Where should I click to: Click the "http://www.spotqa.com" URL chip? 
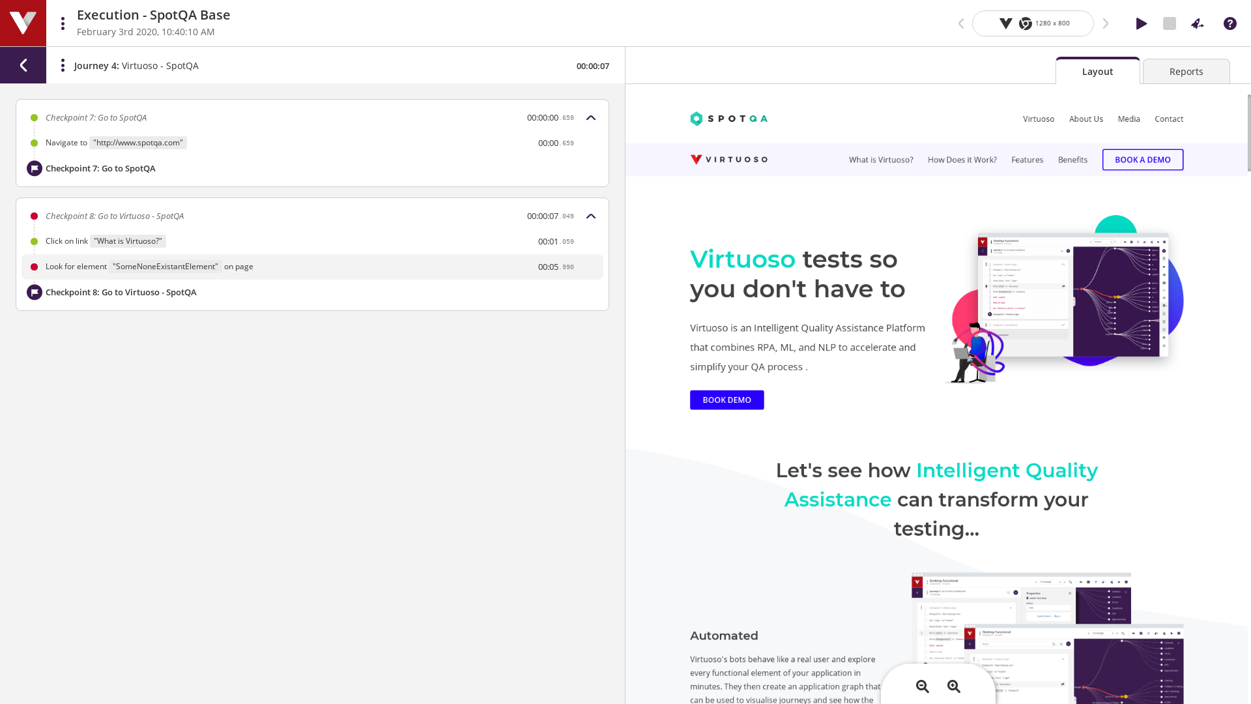tap(138, 143)
